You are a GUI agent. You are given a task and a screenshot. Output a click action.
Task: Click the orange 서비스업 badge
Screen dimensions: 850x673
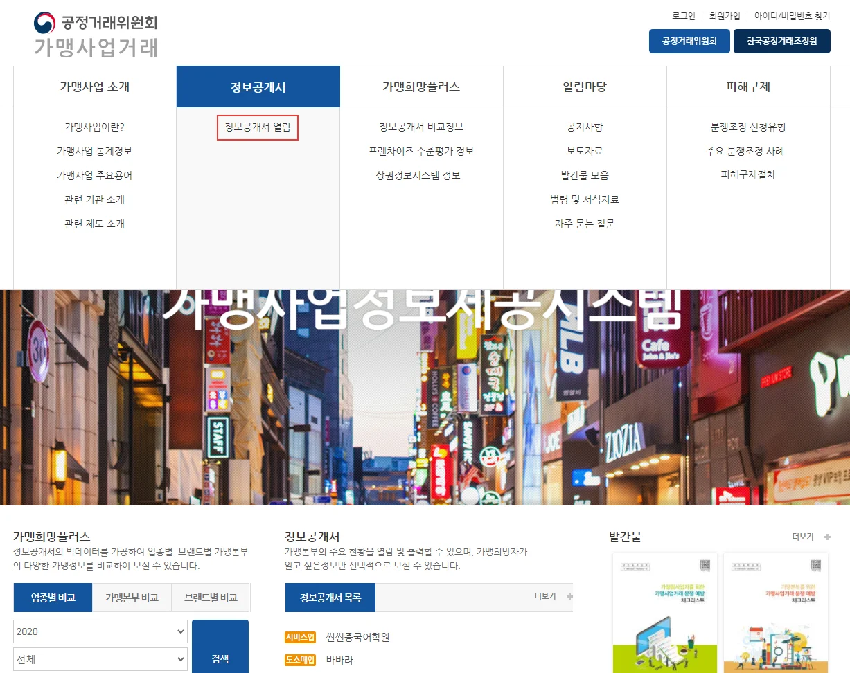pyautogui.click(x=300, y=637)
